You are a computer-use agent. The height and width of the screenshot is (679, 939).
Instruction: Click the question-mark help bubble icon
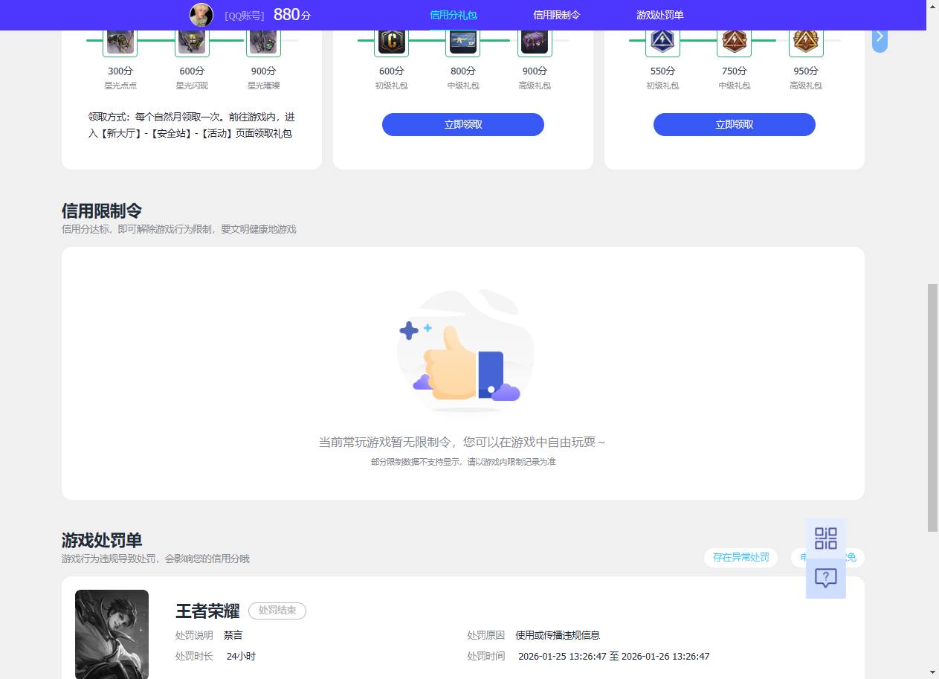click(x=825, y=577)
